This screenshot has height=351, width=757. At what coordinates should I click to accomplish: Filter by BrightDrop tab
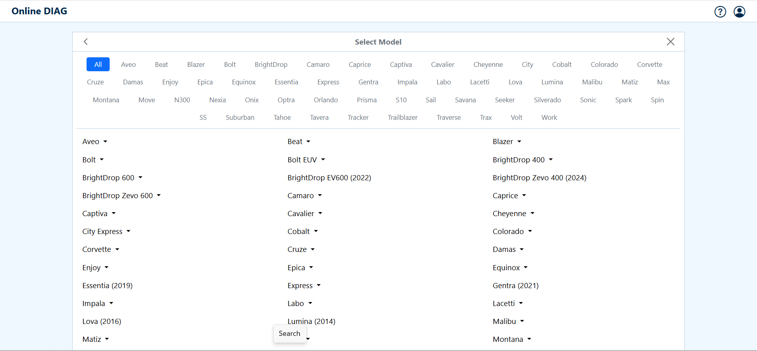pyautogui.click(x=271, y=64)
